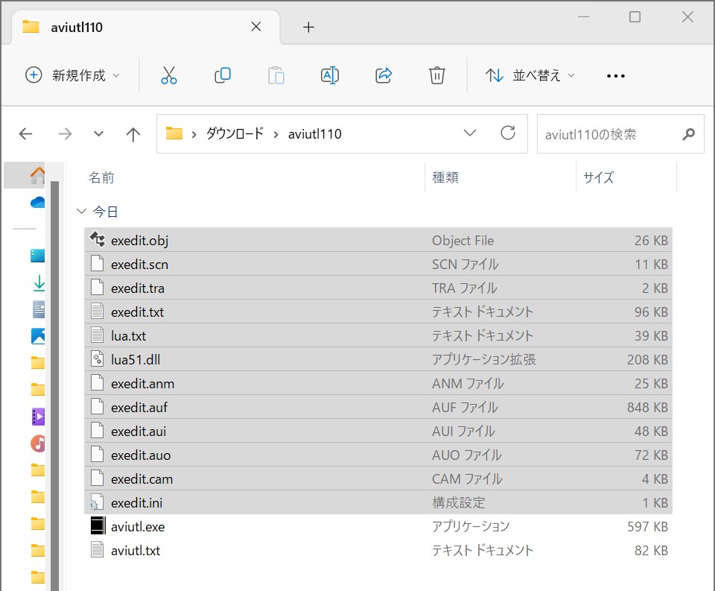715x591 pixels.
Task: Open Pictures icon in sidebar
Action: pos(38,336)
